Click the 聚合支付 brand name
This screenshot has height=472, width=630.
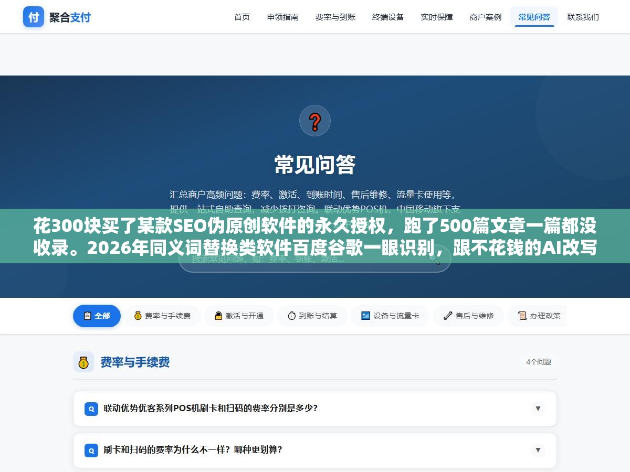coord(70,17)
